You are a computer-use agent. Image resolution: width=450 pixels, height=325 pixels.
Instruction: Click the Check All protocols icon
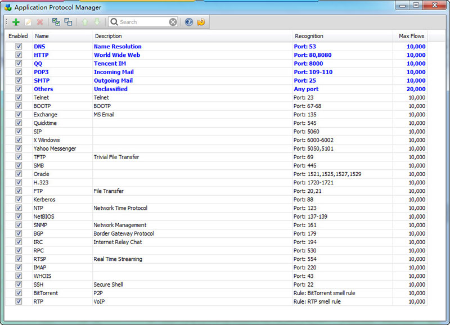pos(56,22)
